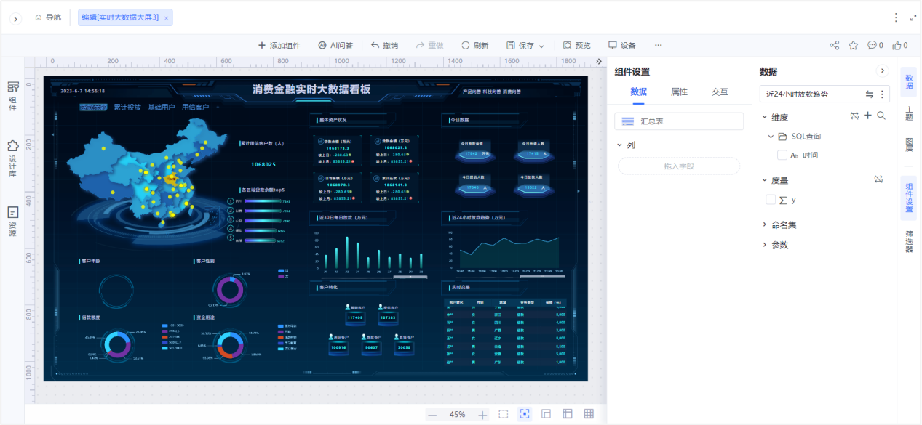Open the 筛选器 tab on the right edge bar
Image resolution: width=922 pixels, height=425 pixels.
click(909, 240)
